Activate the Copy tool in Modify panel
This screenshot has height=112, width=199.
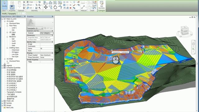click(50, 7)
